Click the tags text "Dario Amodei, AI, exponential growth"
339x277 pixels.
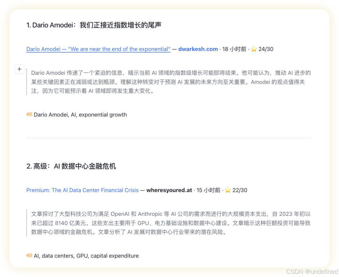coord(80,115)
